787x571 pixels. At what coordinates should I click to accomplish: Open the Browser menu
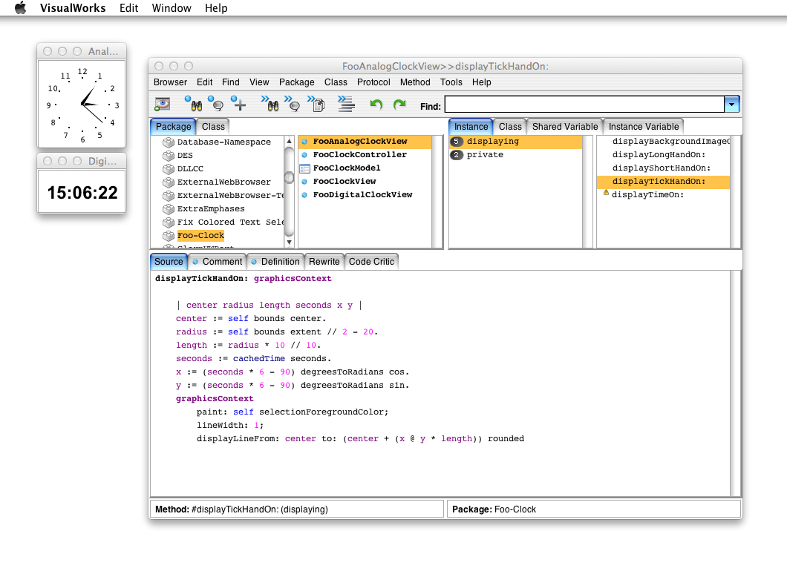[170, 82]
